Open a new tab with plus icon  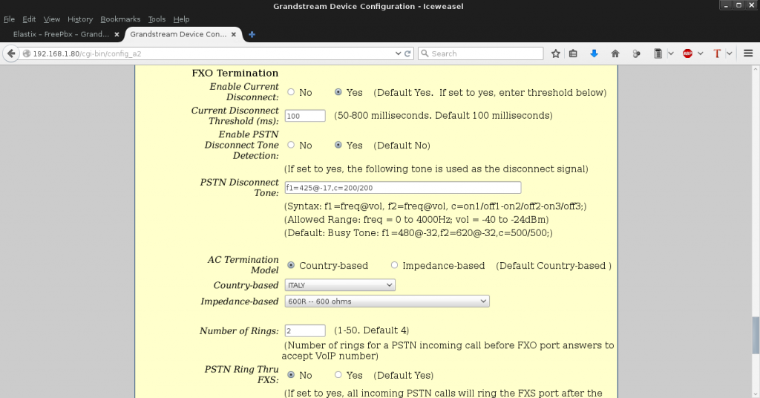pyautogui.click(x=252, y=34)
